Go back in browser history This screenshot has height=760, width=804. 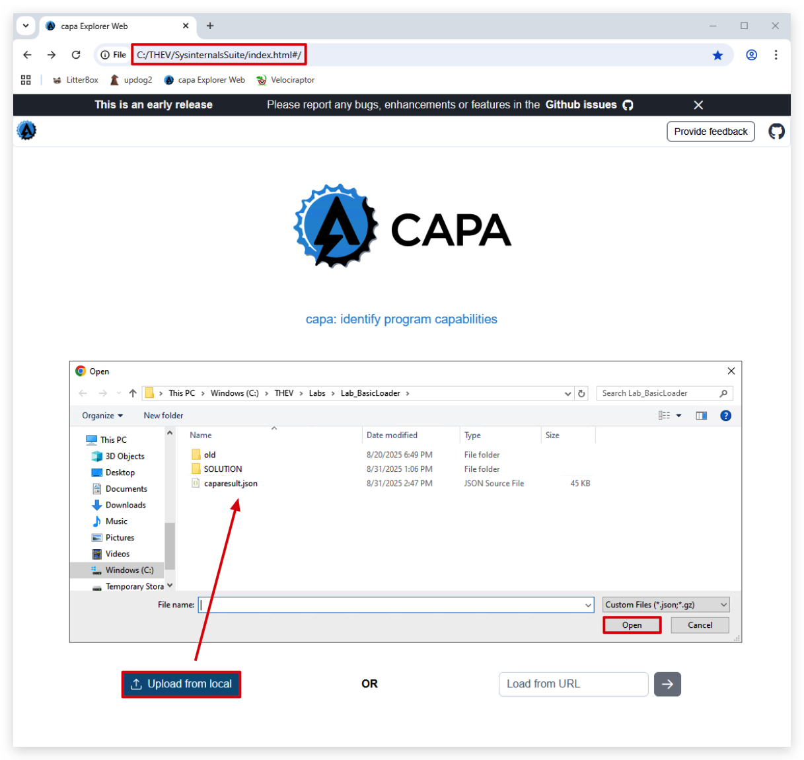27,55
